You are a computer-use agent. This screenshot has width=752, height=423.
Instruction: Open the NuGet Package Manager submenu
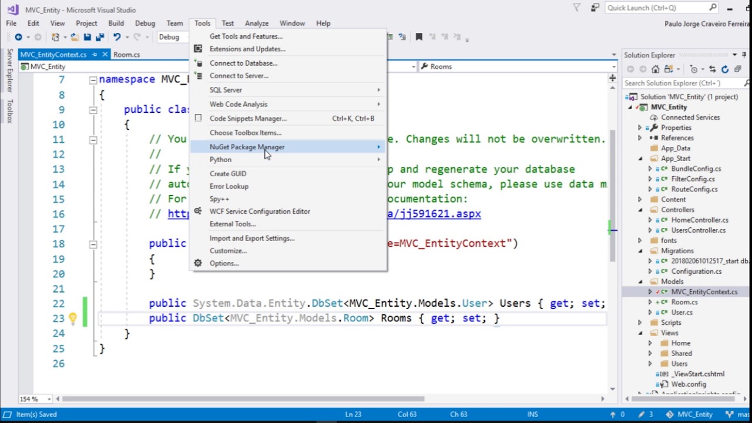pyautogui.click(x=288, y=147)
